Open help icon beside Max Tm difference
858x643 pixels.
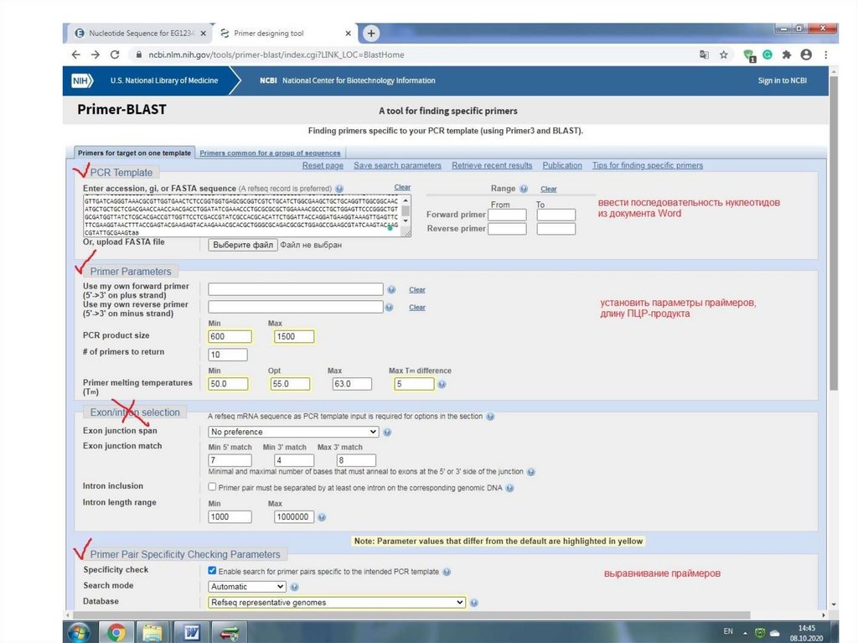pyautogui.click(x=442, y=385)
